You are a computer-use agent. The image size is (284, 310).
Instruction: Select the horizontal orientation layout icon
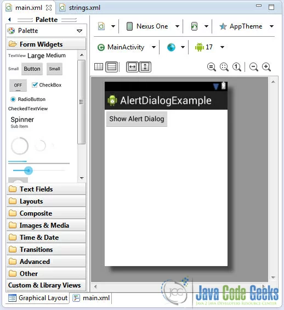pyautogui.click(x=99, y=67)
